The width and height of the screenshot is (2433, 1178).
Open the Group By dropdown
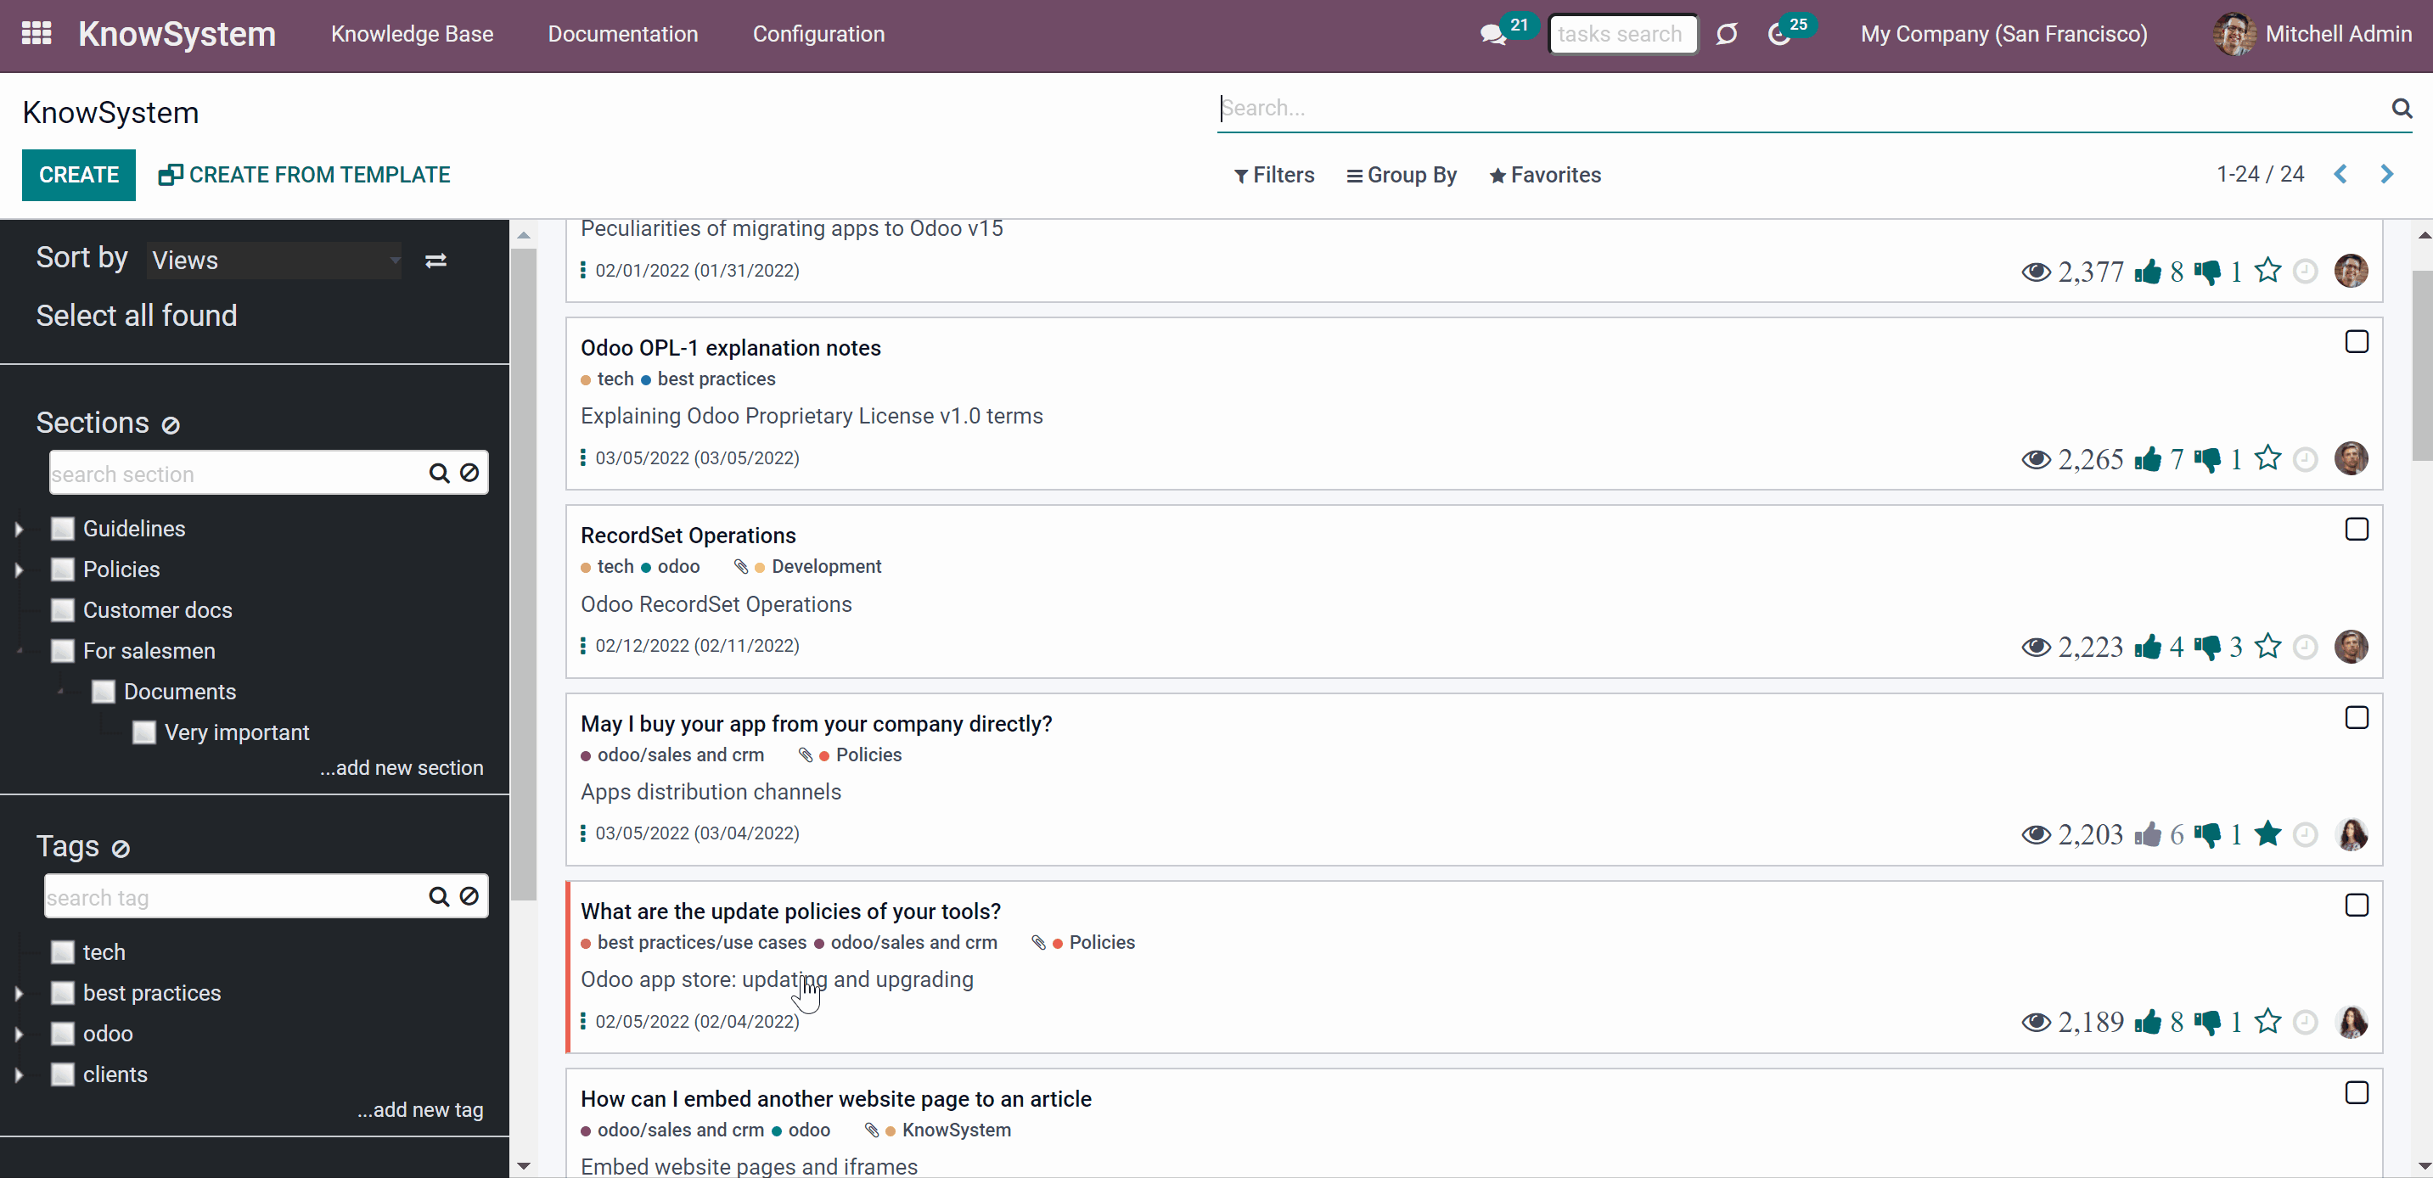pos(1402,176)
